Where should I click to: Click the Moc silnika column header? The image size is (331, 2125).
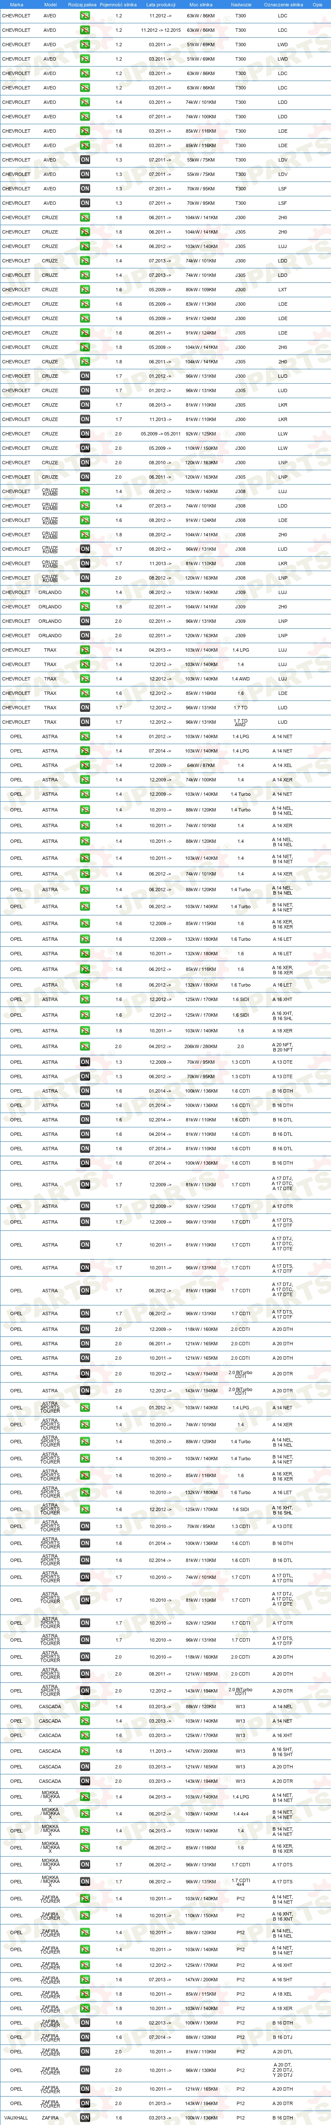(201, 4)
